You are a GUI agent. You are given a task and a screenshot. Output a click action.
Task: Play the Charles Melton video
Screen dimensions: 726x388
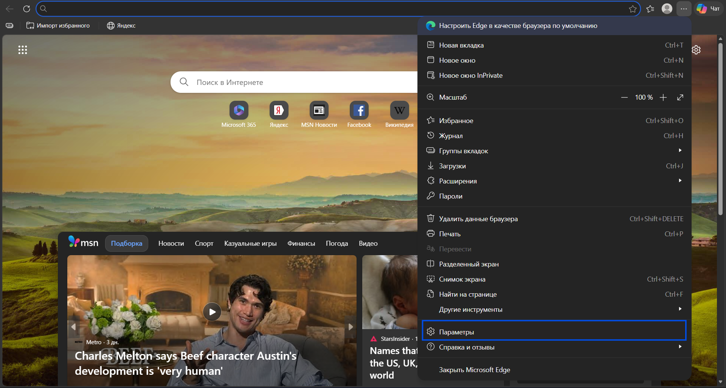pos(212,312)
